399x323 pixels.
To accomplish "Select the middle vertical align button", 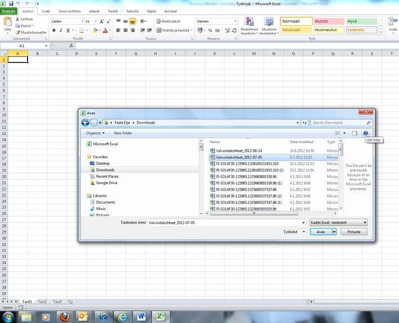I will coord(125,21).
